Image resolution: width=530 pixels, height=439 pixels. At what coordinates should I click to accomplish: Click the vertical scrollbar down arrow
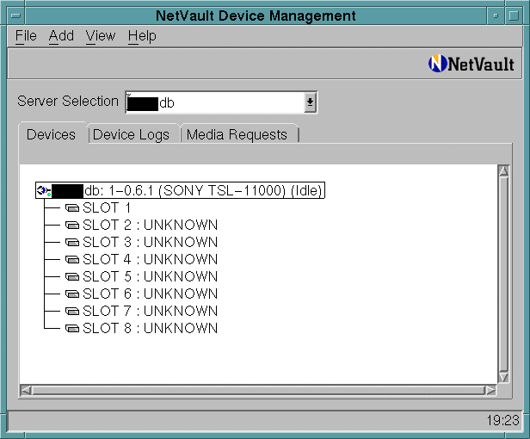503,377
